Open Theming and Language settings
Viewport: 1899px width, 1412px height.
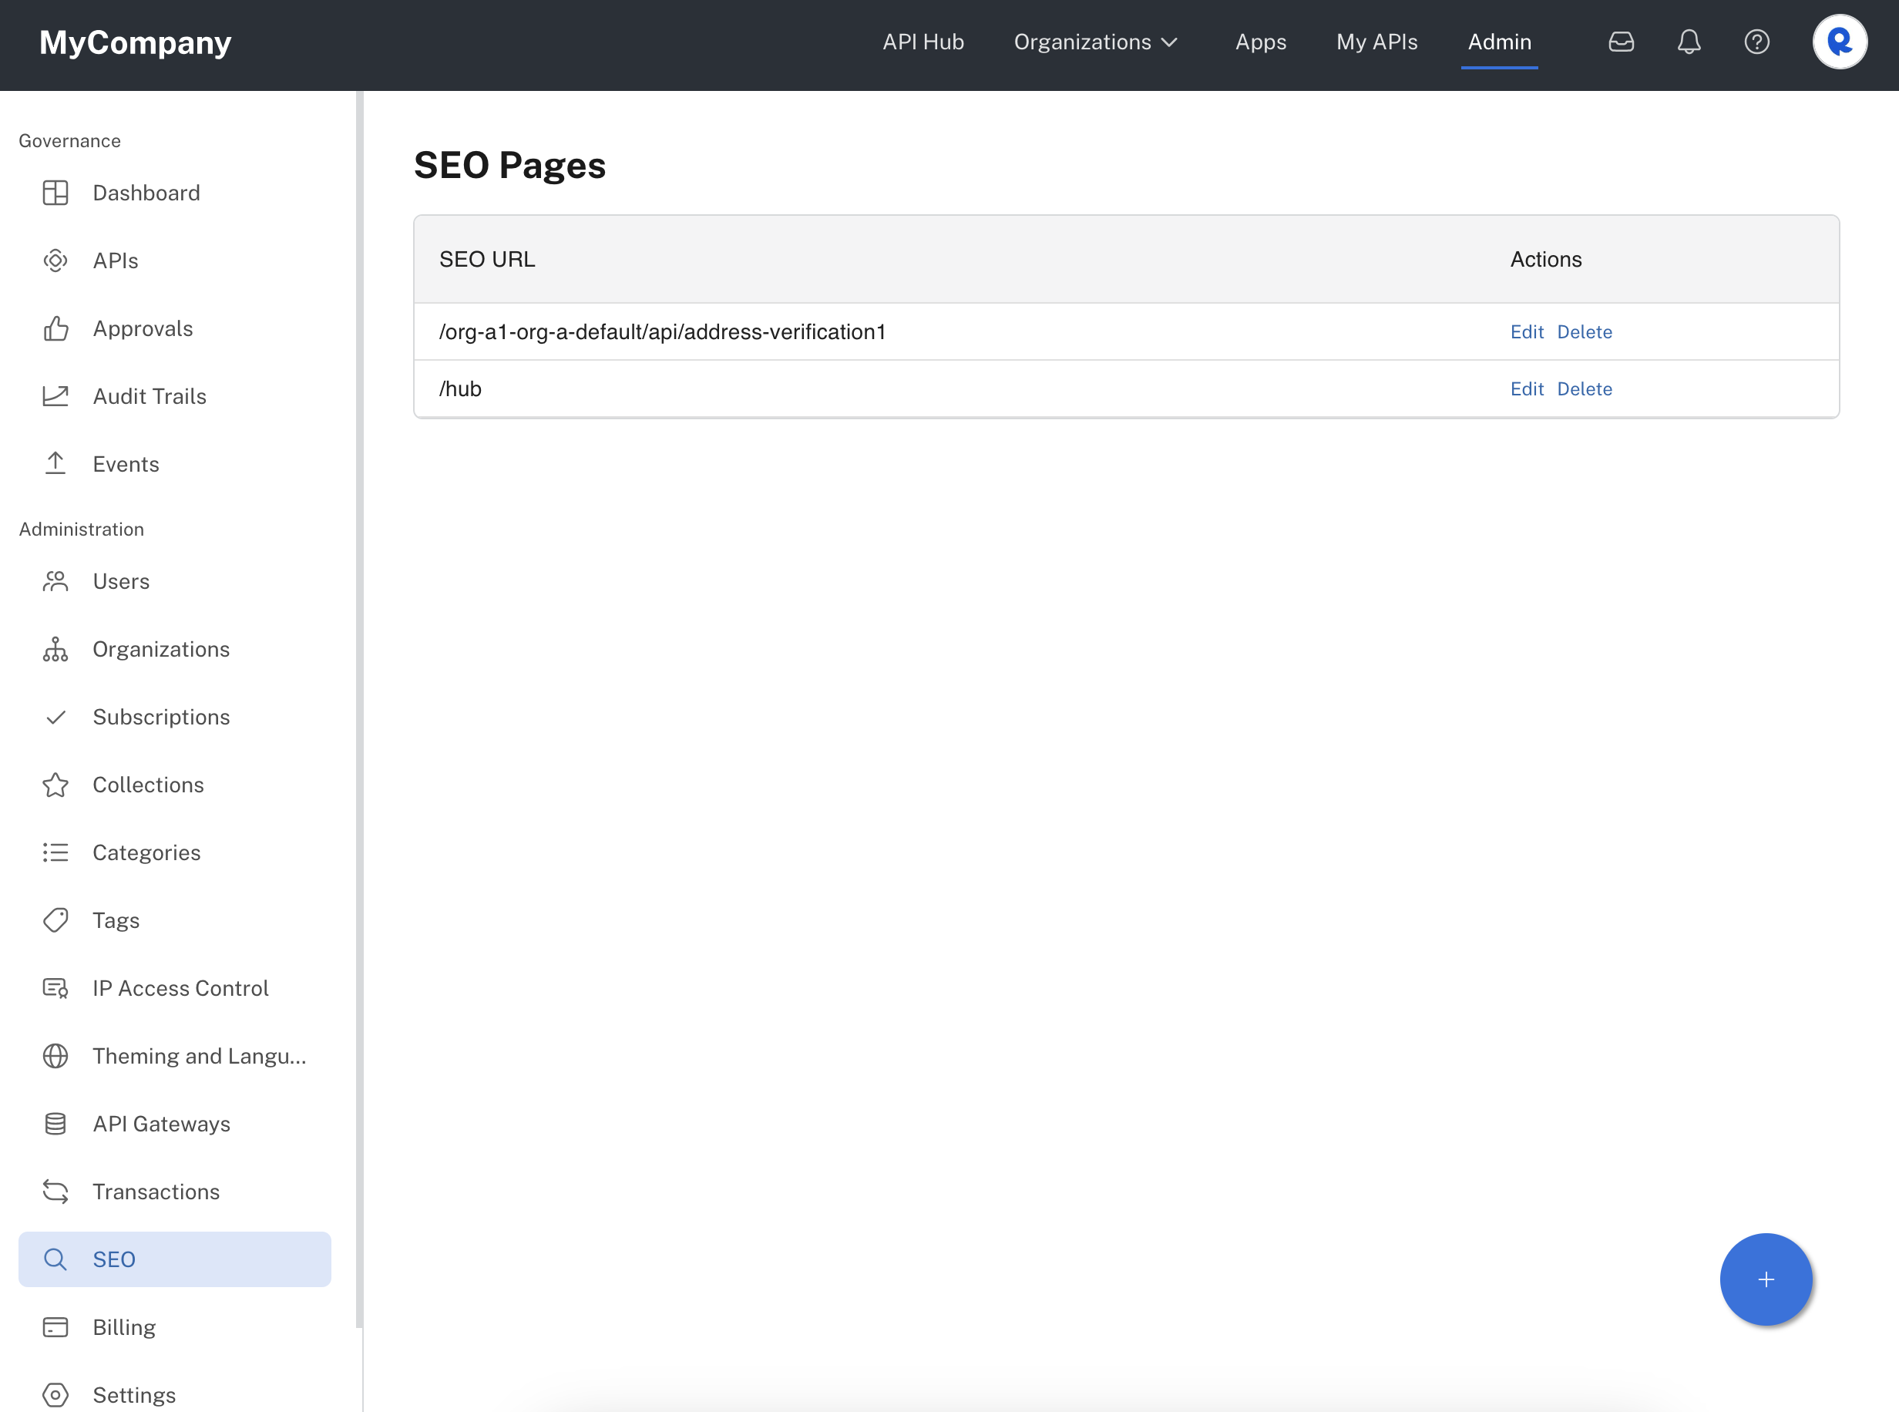[x=198, y=1057]
